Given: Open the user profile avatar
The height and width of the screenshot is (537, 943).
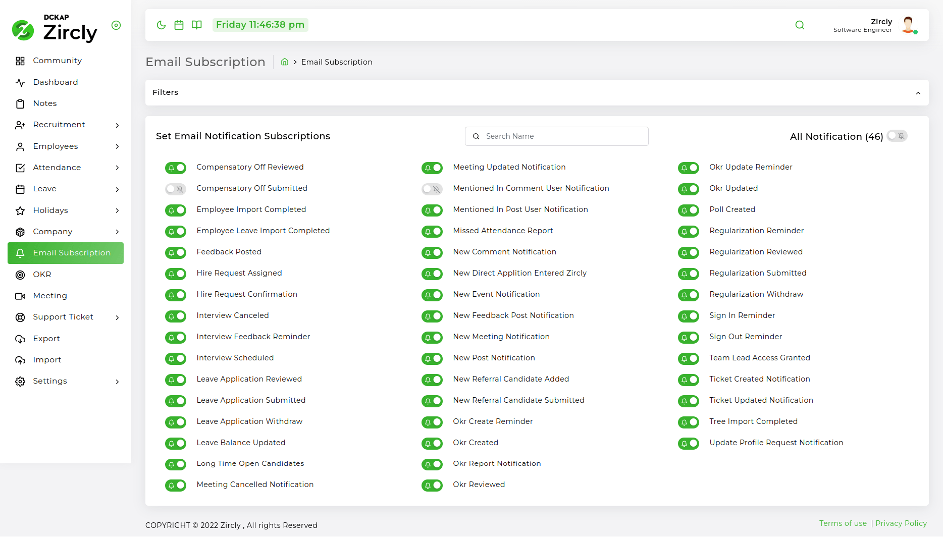Looking at the screenshot, I should pyautogui.click(x=908, y=25).
